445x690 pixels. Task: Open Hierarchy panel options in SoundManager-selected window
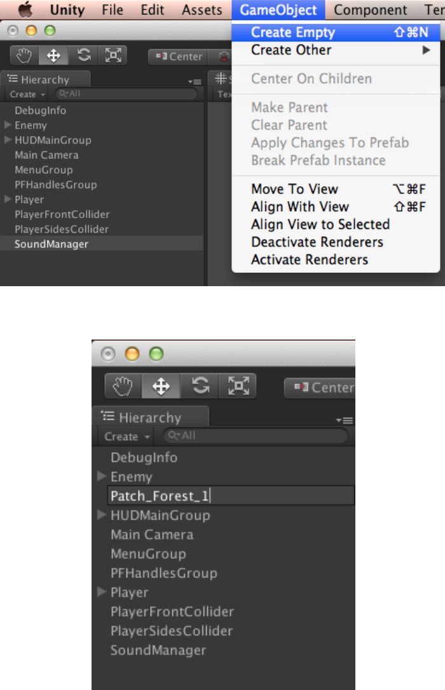click(x=195, y=81)
